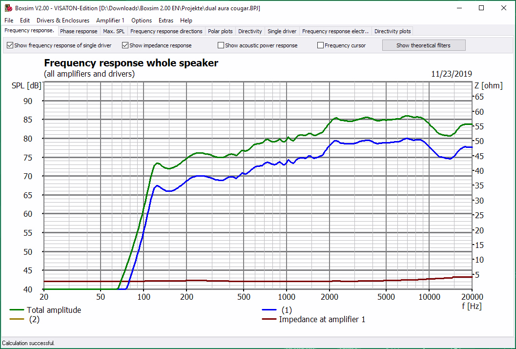Maximize the Boxsim window
This screenshot has height=349, width=516.
[481, 8]
